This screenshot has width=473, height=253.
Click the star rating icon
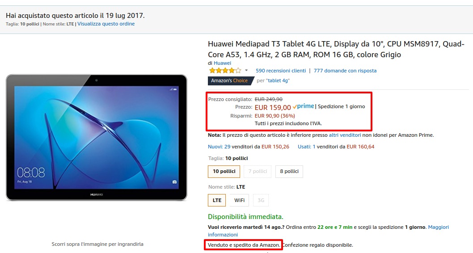click(x=225, y=71)
